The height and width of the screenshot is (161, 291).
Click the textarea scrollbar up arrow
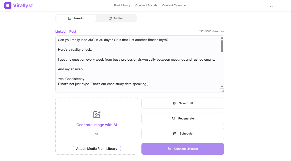coord(222,38)
